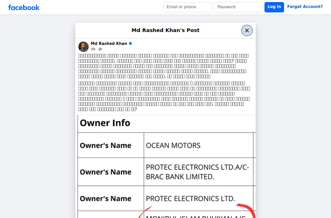The height and width of the screenshot is (218, 331).
Task: Open Md Rashed Khan's profile picture
Action: 84,47
